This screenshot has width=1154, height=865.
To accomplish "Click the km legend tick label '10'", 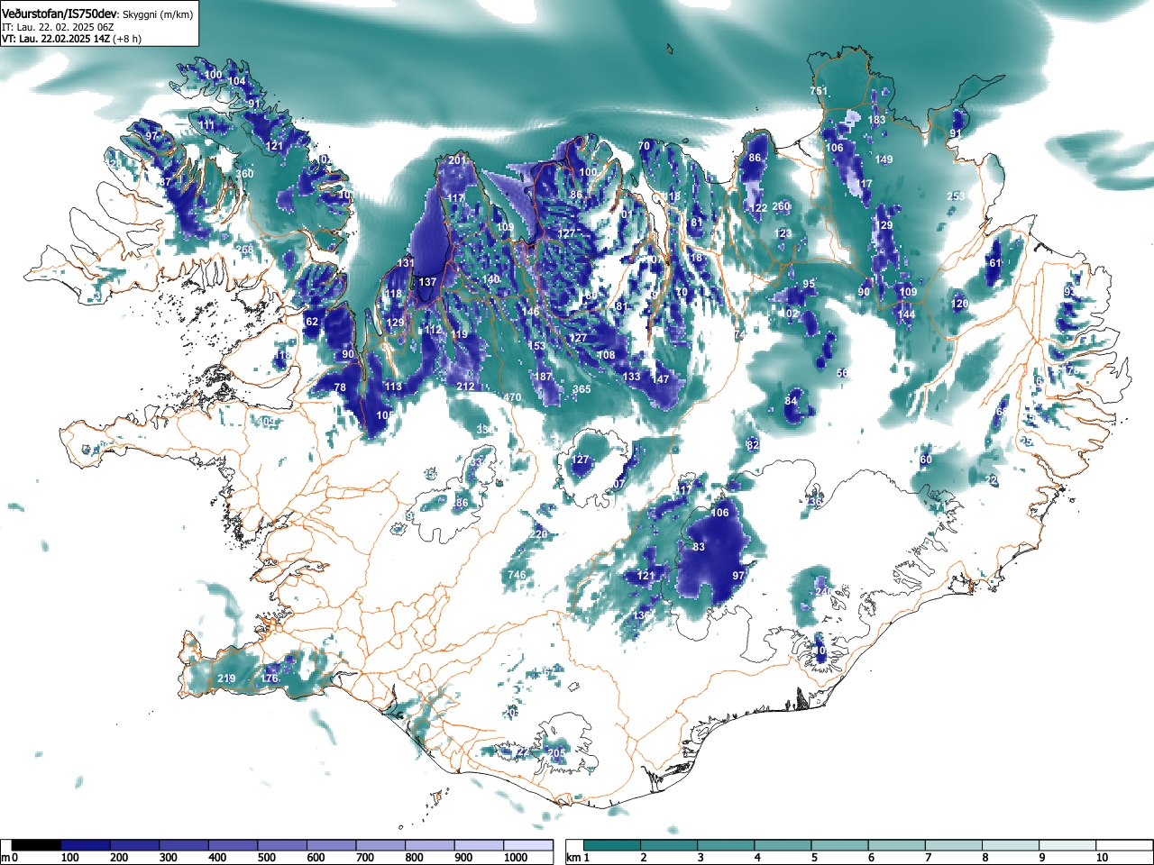I will (x=1102, y=858).
